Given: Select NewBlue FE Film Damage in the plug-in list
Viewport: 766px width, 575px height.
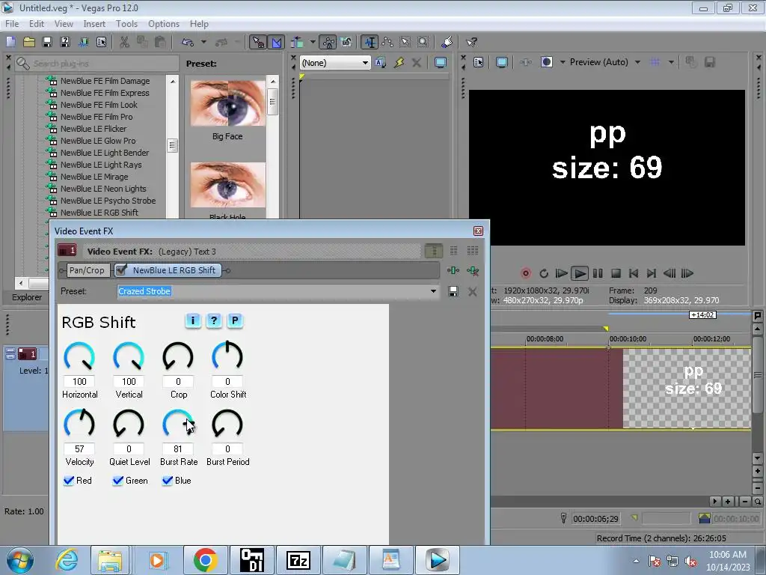Looking at the screenshot, I should (x=105, y=81).
